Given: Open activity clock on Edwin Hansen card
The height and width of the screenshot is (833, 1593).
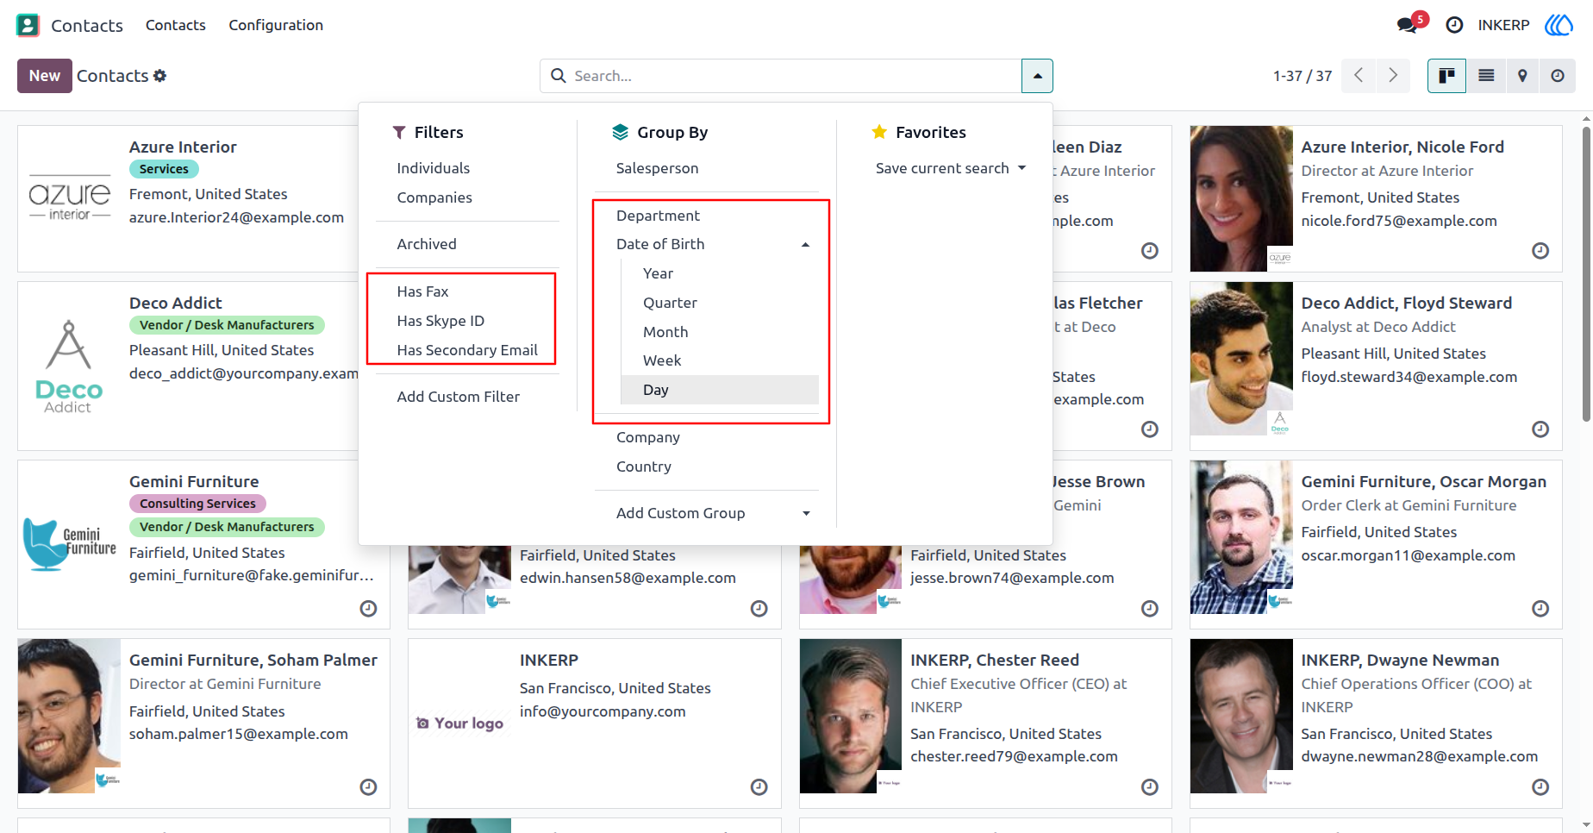Looking at the screenshot, I should coord(759,609).
